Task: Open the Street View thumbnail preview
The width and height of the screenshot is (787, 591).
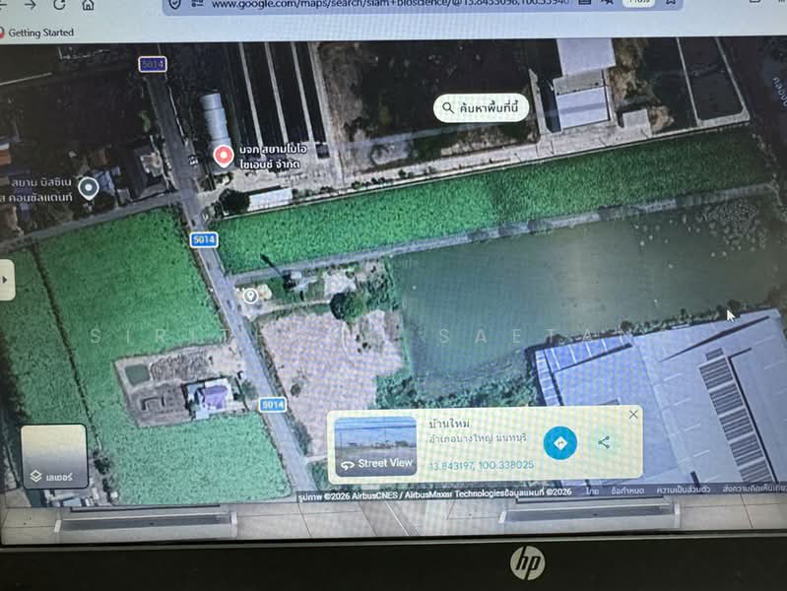Action: click(375, 446)
